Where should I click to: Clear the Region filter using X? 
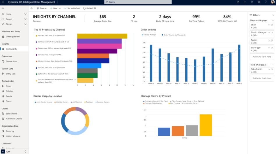(272, 40)
